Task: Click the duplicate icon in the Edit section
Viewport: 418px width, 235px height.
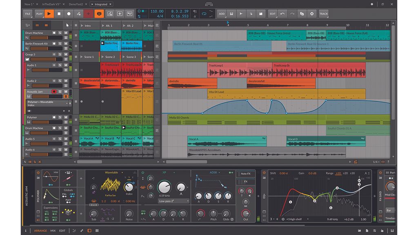Action: (302, 13)
